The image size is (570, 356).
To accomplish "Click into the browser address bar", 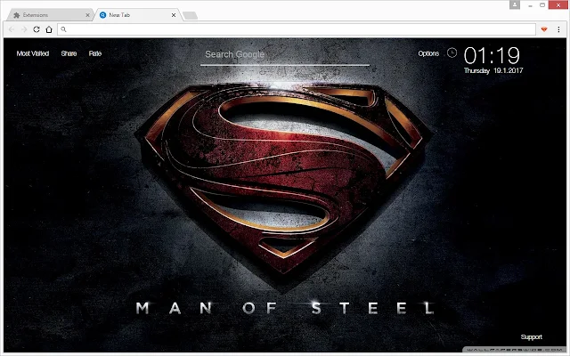I will pyautogui.click(x=297, y=29).
